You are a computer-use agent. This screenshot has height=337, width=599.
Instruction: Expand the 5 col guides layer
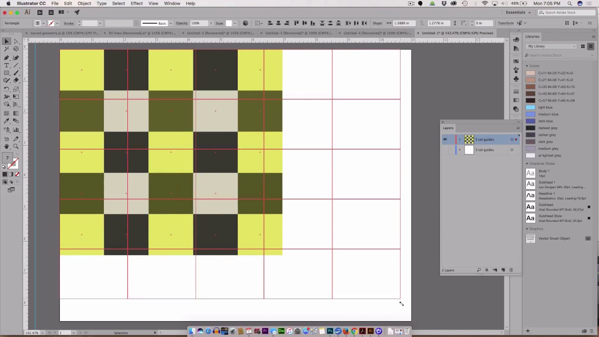click(x=460, y=139)
